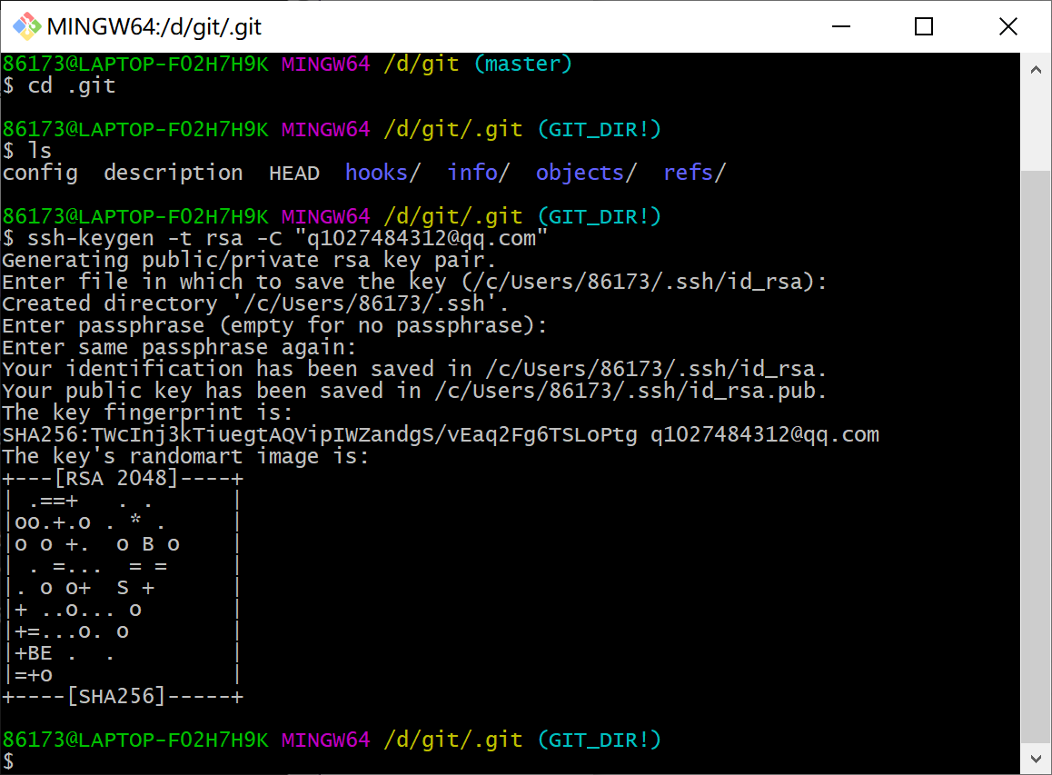Click the window title MINGW64:/d/git/.git
This screenshot has width=1052, height=775.
pos(154,27)
